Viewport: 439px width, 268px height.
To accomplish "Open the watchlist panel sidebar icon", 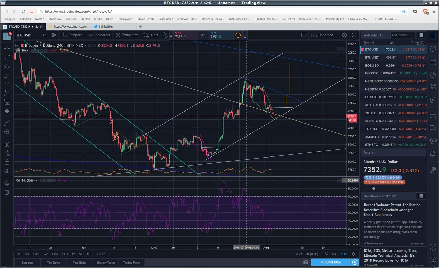I will (433, 36).
